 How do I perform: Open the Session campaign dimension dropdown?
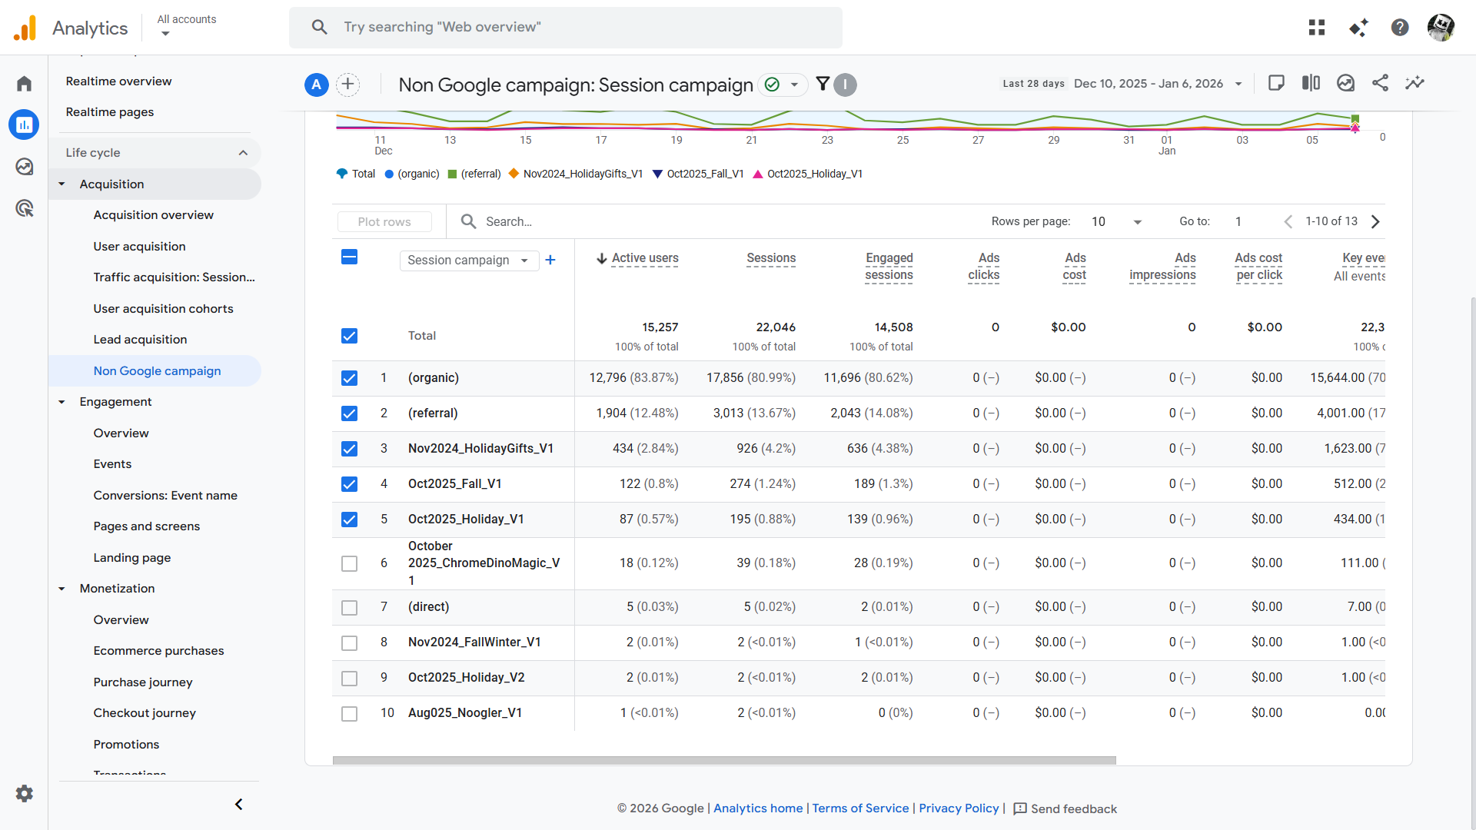click(x=468, y=261)
